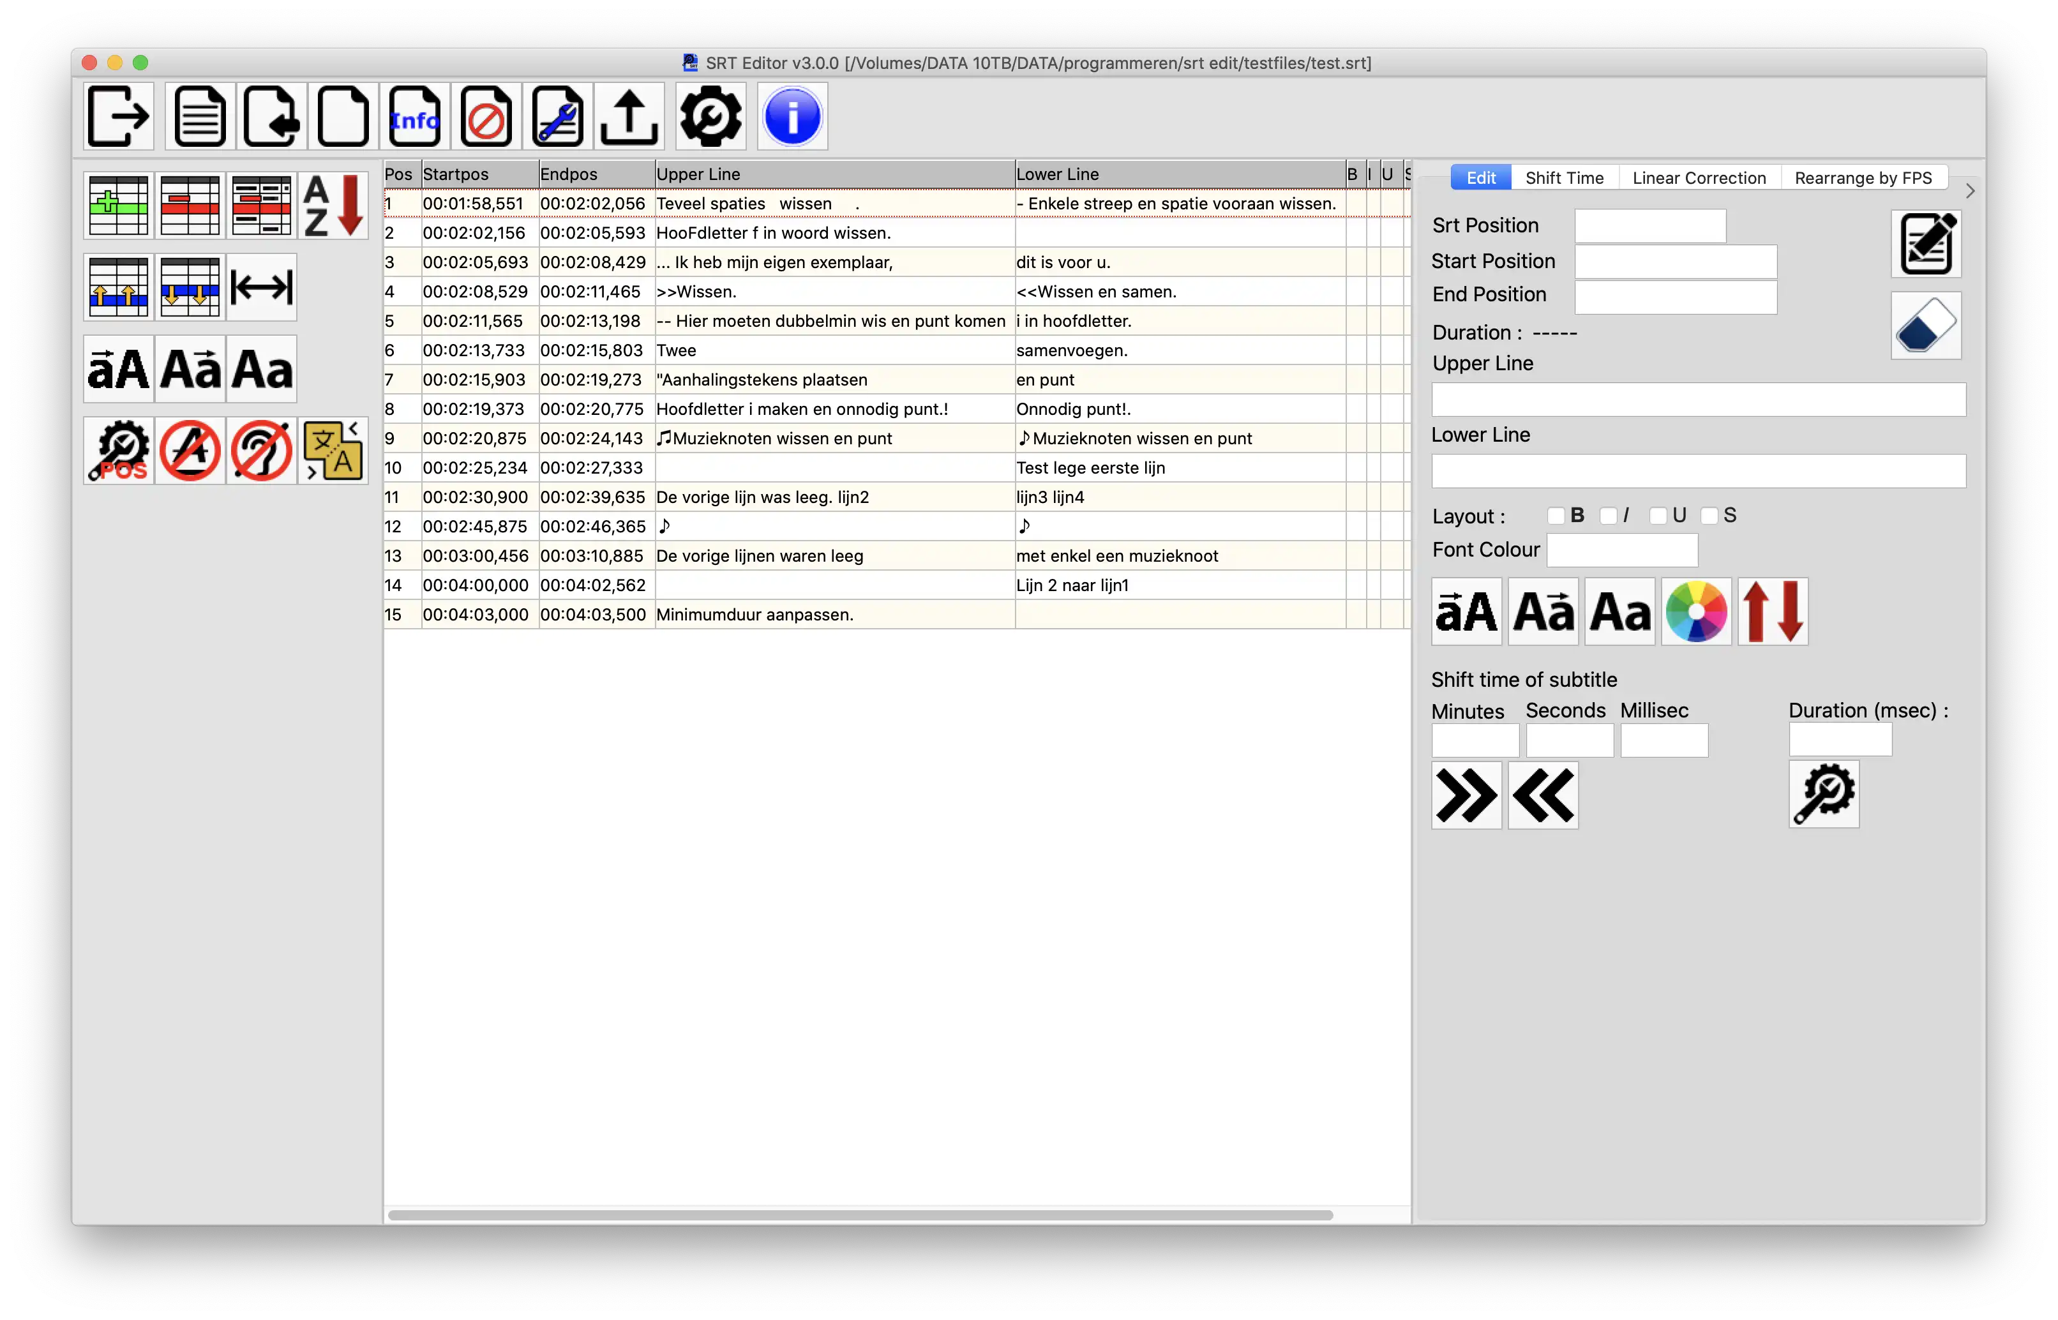This screenshot has height=1320, width=2058.
Task: Click the translate subtitles icon
Action: 333,451
